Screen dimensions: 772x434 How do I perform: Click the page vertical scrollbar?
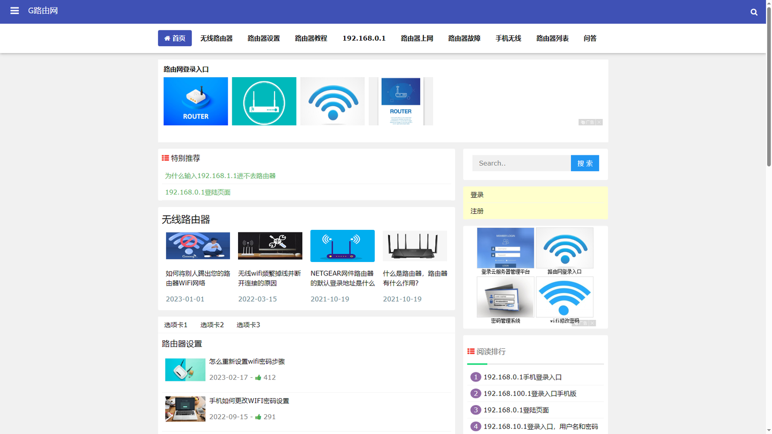point(769,86)
